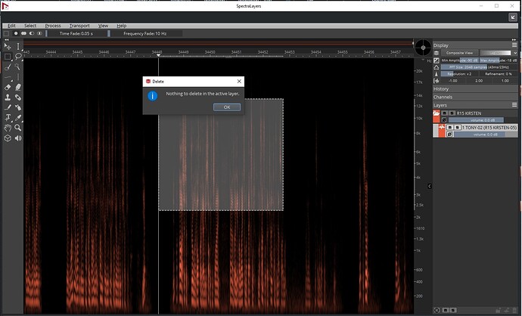Click the resolution icon in Display panel
Viewport: 522px width, 316px height.
436,74
